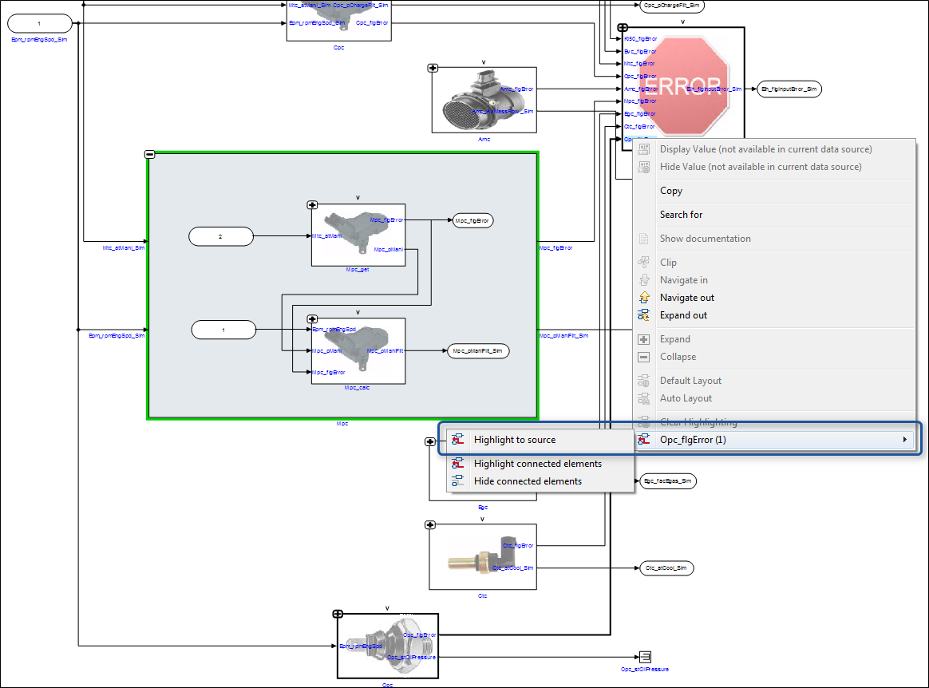Open the Opc_flgError (1) submenu arrow
The height and width of the screenshot is (688, 929).
[904, 440]
